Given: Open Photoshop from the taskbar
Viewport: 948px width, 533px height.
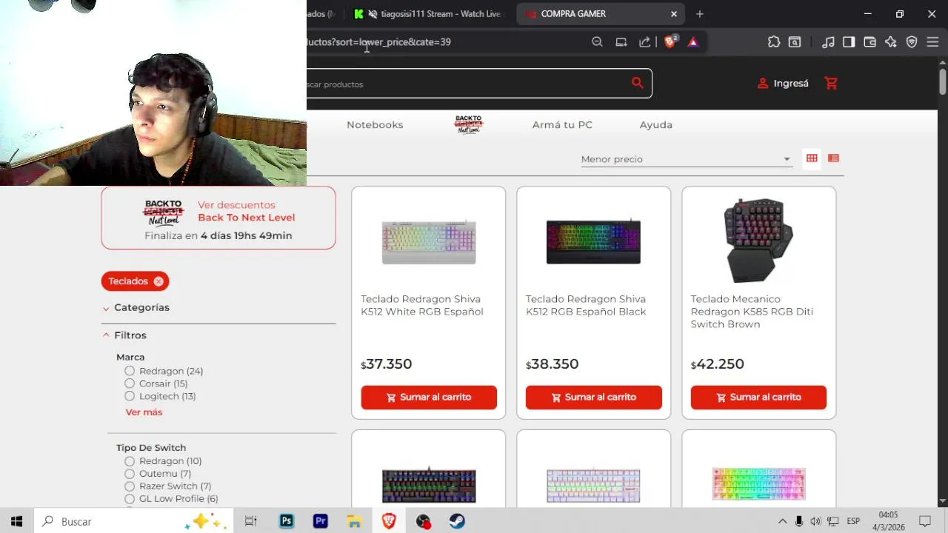Looking at the screenshot, I should point(286,521).
